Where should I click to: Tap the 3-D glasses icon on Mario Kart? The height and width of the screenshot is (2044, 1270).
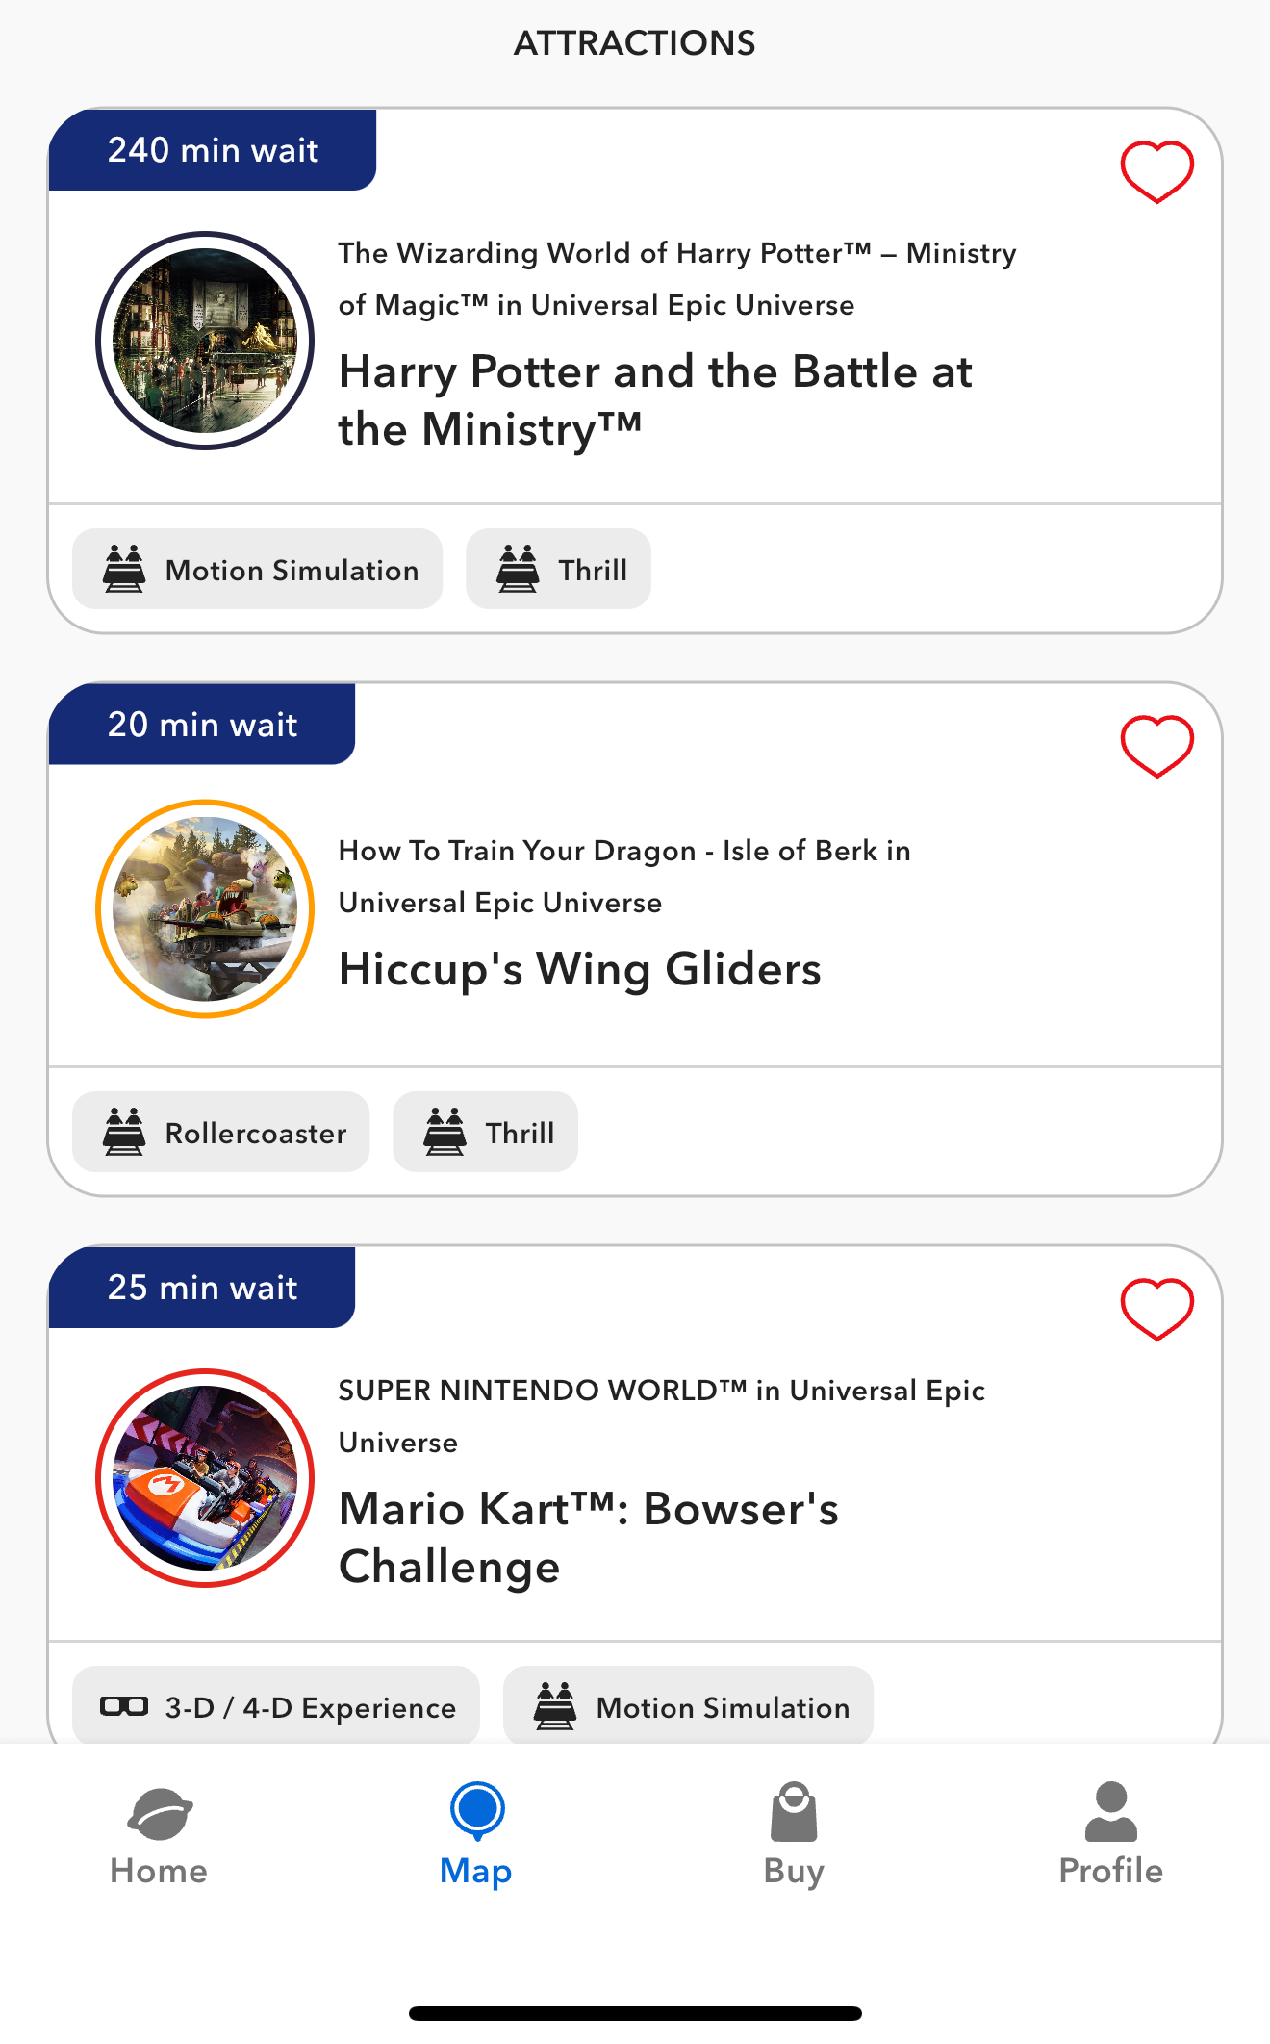[x=124, y=1707]
